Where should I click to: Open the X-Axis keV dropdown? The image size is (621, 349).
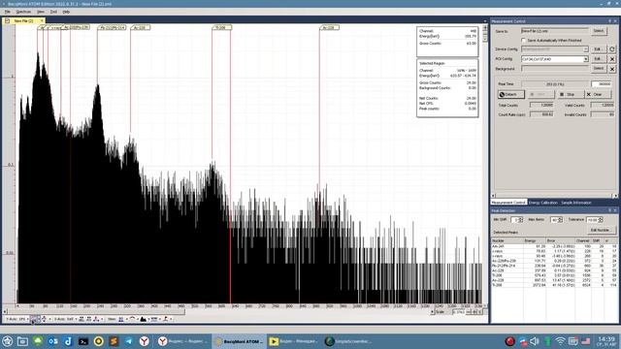pos(65,319)
